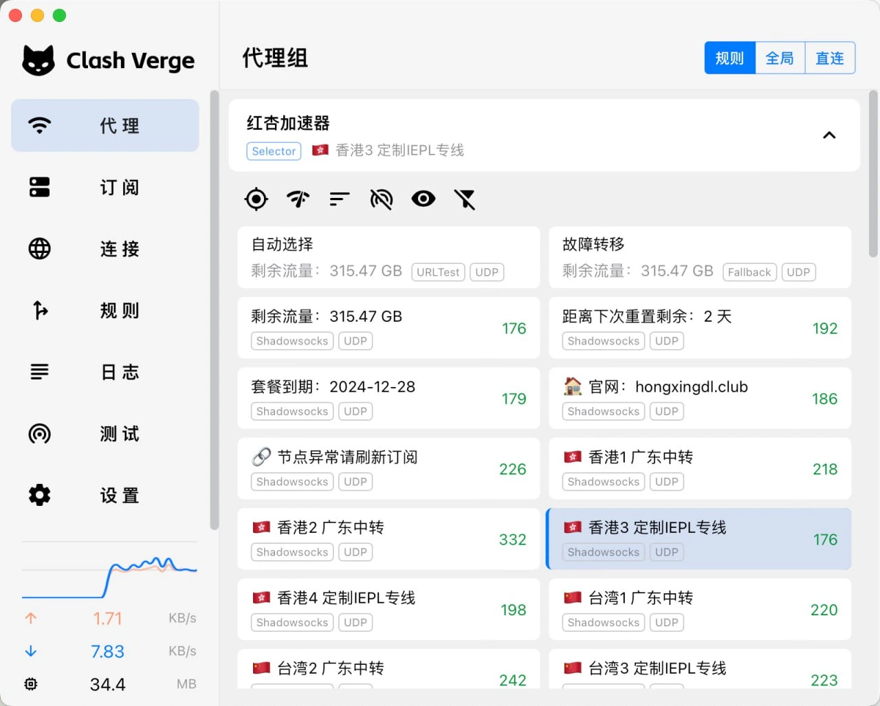
Task: Switch to 全局 global mode
Action: [780, 58]
